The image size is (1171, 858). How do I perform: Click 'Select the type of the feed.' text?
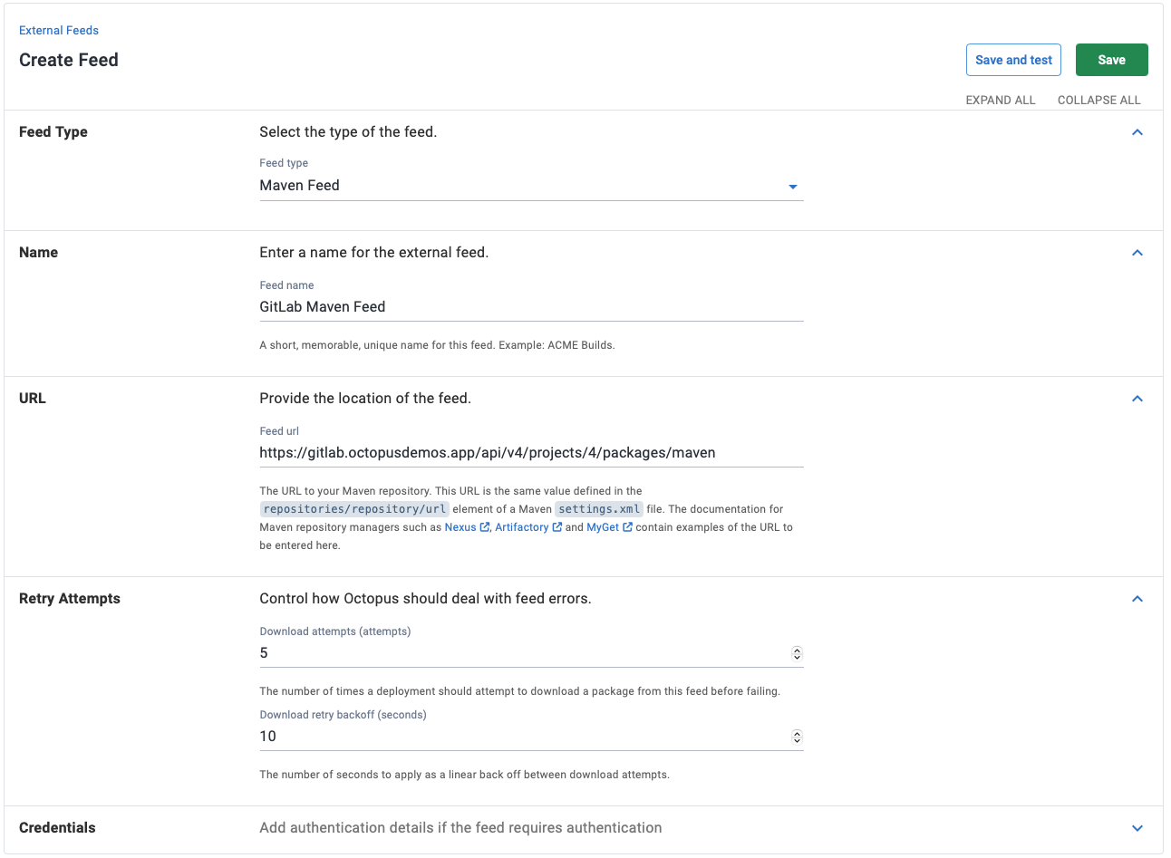[348, 131]
